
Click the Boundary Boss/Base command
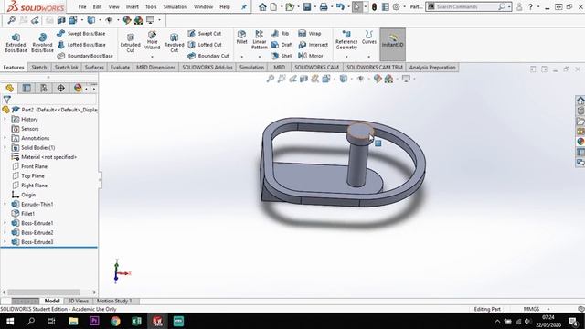click(x=85, y=56)
